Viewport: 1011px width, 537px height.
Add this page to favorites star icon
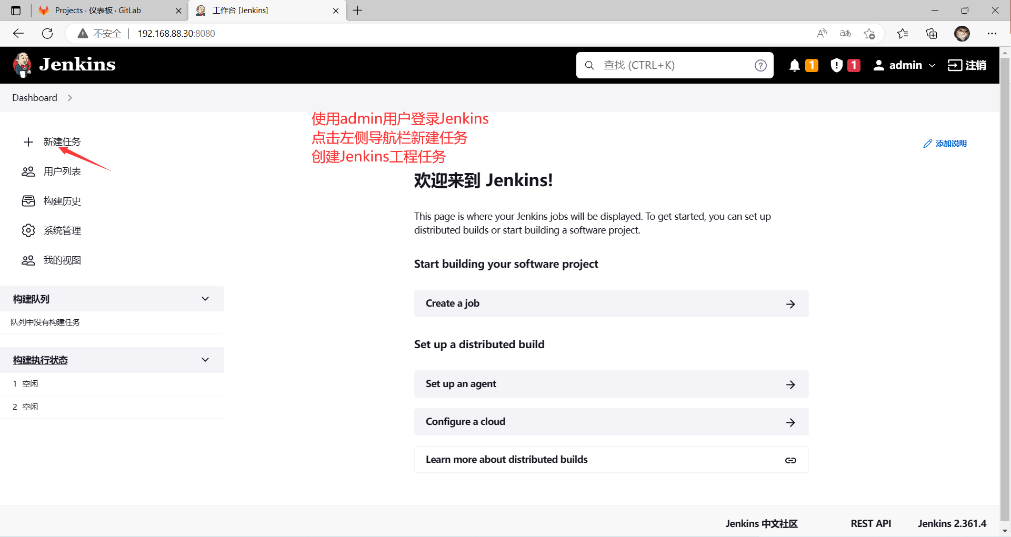click(869, 34)
